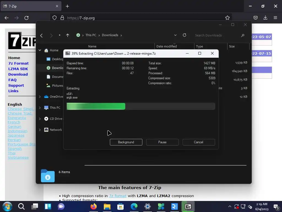
Task: Switch site language to Vietnamese
Action: point(18,158)
